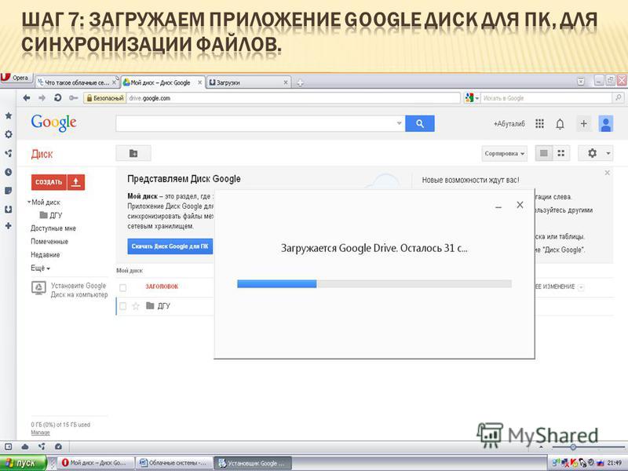Screen dimensions: 628x471
Task: Click the speedometer Turbo icon in status bar
Action: coord(58,446)
